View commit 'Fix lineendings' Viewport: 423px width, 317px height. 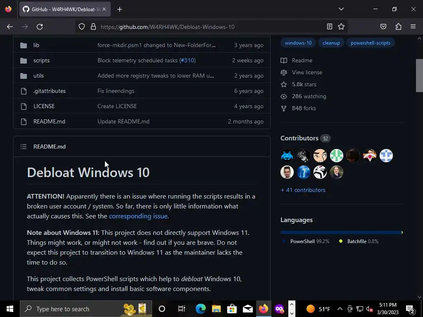pyautogui.click(x=116, y=91)
